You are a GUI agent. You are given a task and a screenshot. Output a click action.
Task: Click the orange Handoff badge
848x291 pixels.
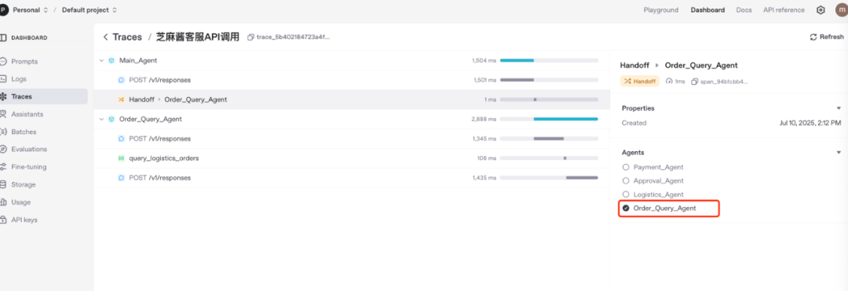pyautogui.click(x=640, y=82)
